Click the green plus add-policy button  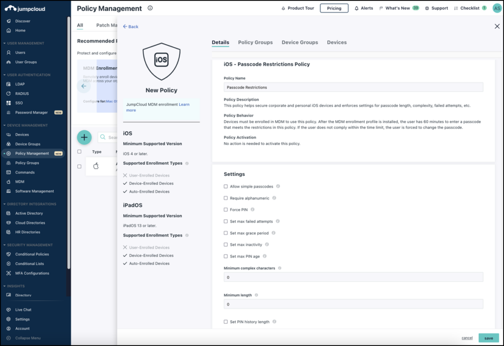84,137
